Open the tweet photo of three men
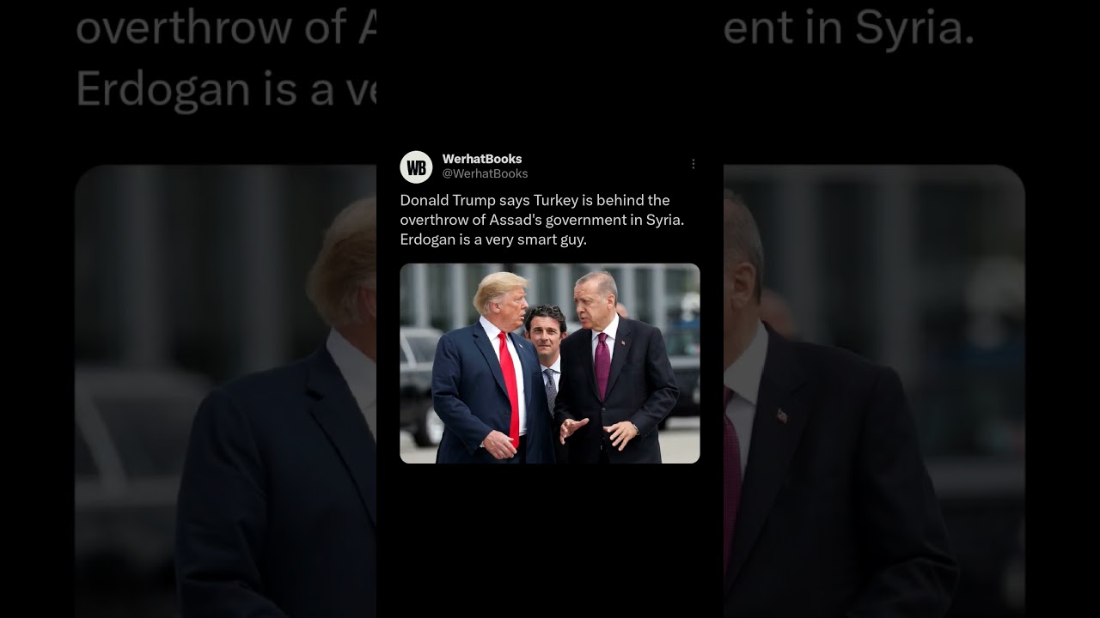 click(550, 363)
